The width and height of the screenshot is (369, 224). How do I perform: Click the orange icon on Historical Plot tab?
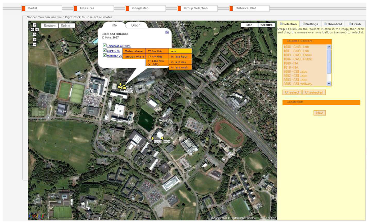coord(231,9)
